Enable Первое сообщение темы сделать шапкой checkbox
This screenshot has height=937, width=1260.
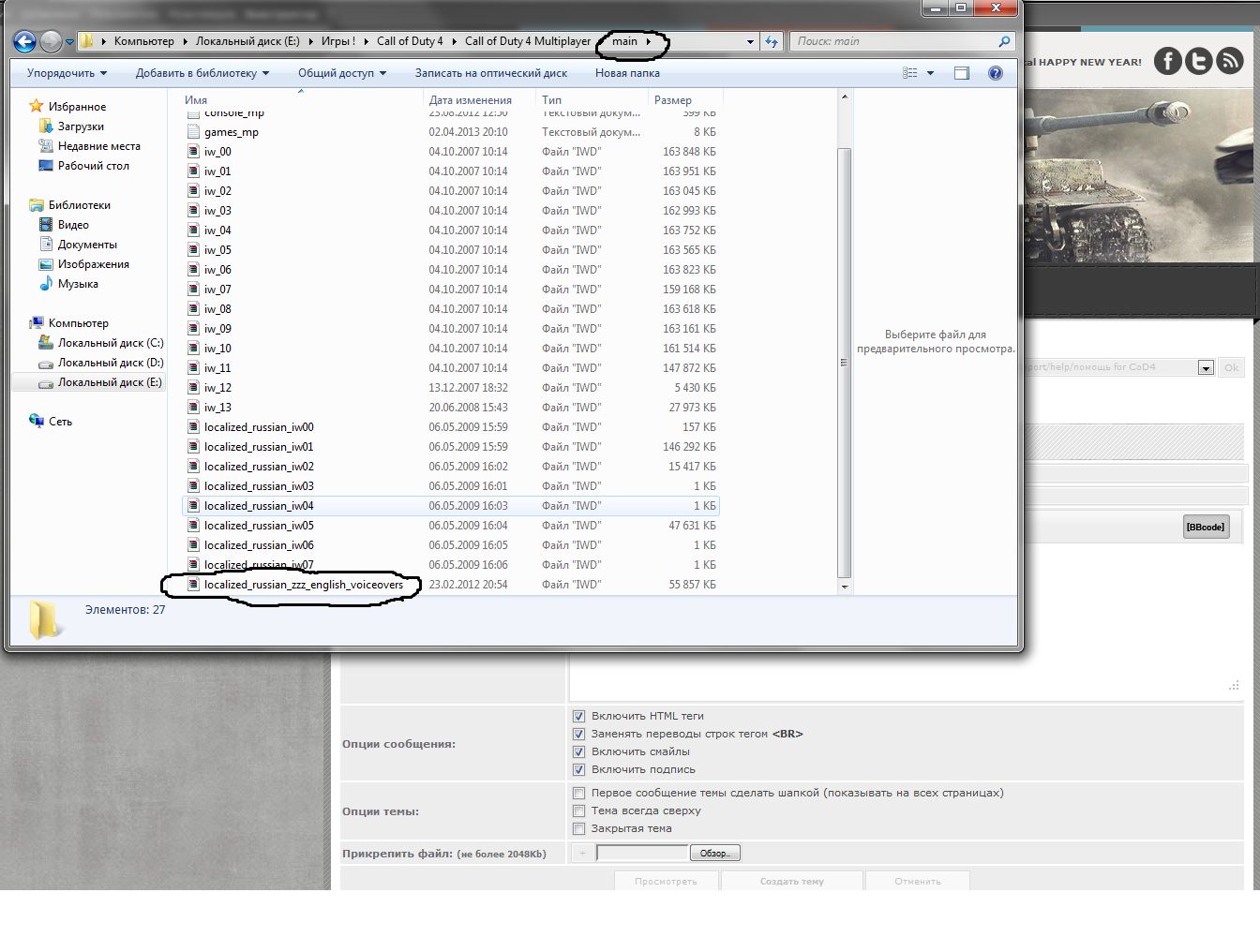point(578,793)
